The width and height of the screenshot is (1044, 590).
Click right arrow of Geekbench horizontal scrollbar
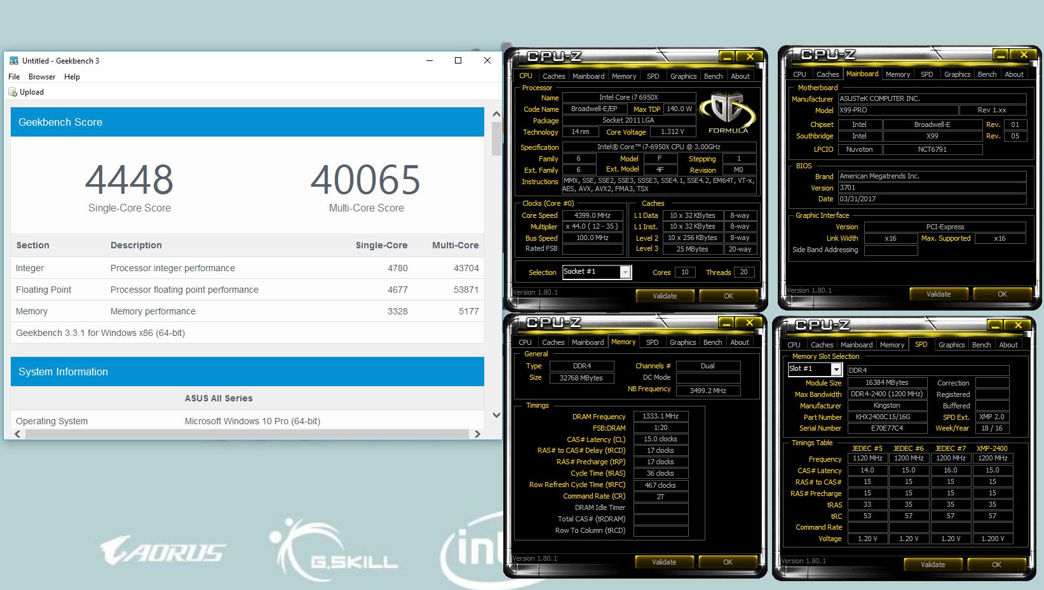click(477, 434)
